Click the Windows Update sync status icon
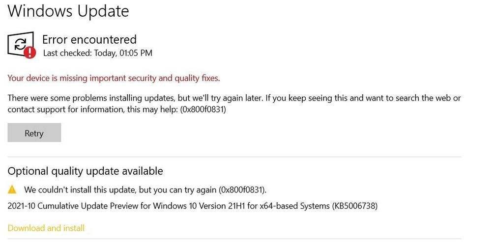Image resolution: width=491 pixels, height=242 pixels. [20, 44]
